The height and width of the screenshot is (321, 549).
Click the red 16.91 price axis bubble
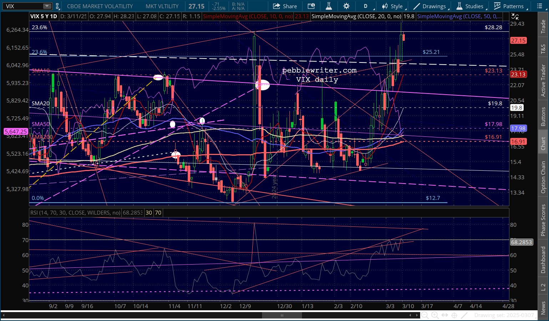518,141
